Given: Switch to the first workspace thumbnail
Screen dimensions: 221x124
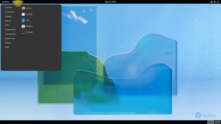Looking at the screenshot, I should [x=210, y=122].
